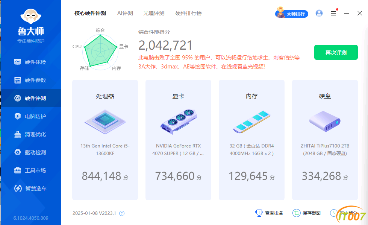Open 清理优化 in the sidebar
The width and height of the screenshot is (368, 225).
pyautogui.click(x=30, y=134)
